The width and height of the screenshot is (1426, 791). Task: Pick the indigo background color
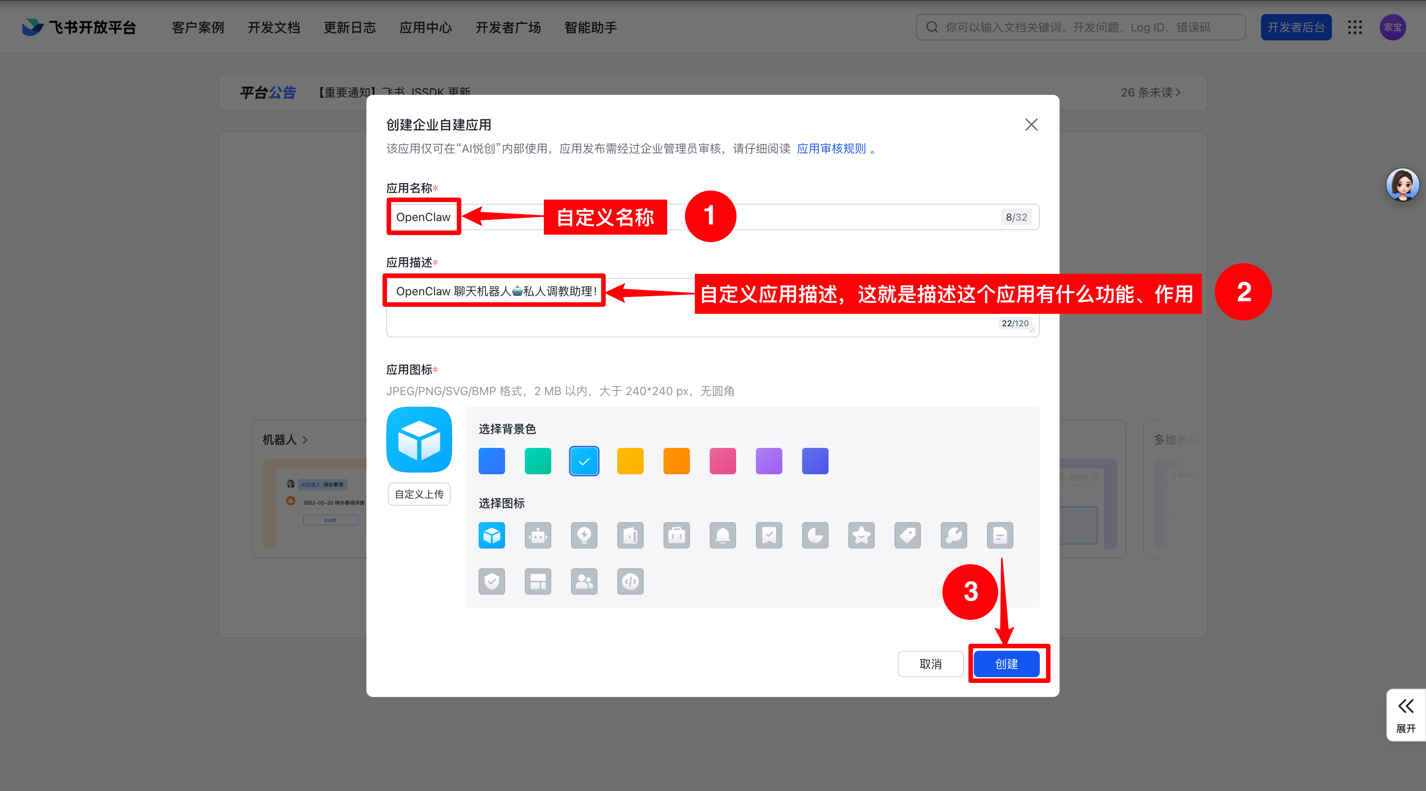815,461
